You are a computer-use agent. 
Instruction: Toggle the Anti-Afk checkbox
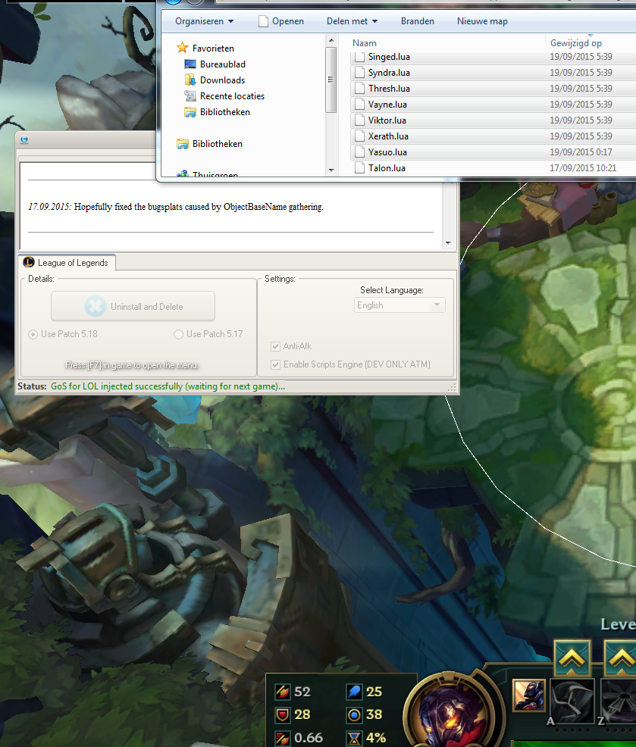tap(275, 346)
